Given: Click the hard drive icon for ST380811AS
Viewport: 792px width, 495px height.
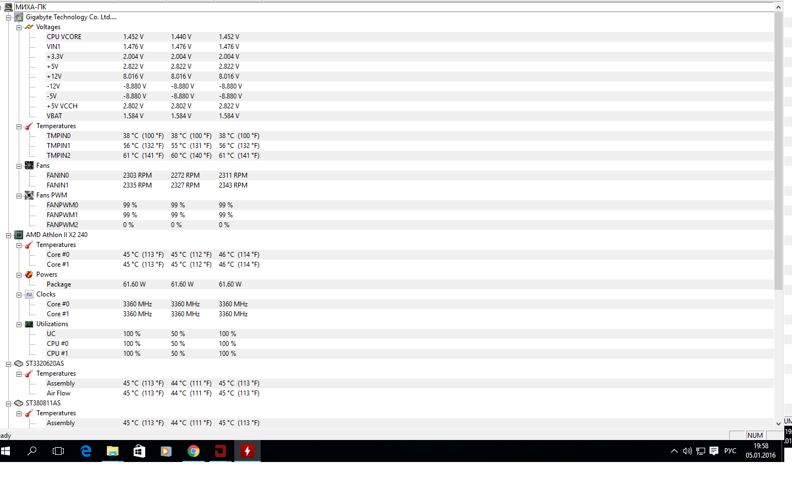Looking at the screenshot, I should click(x=19, y=403).
